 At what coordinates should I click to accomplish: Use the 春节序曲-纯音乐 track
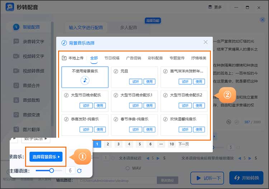[x=149, y=130]
